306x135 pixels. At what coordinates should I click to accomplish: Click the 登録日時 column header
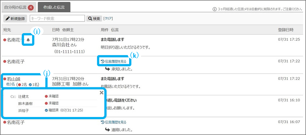click(285, 30)
